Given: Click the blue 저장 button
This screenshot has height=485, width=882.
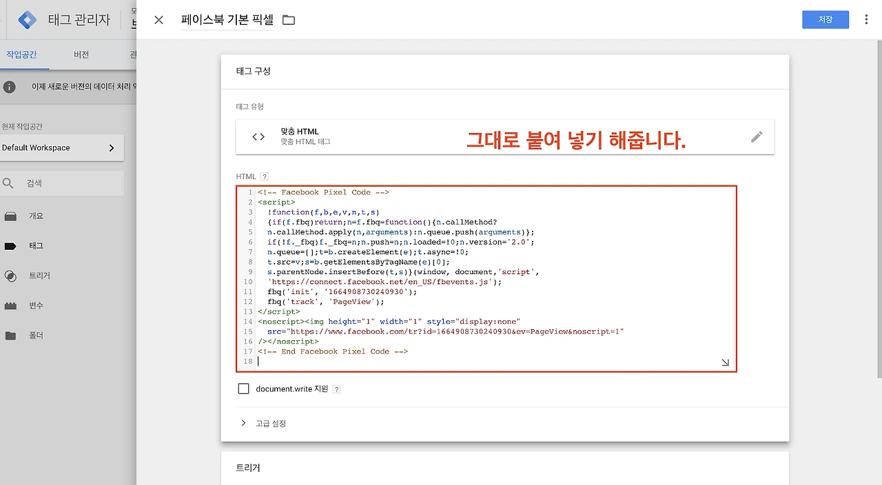Looking at the screenshot, I should coord(825,19).
